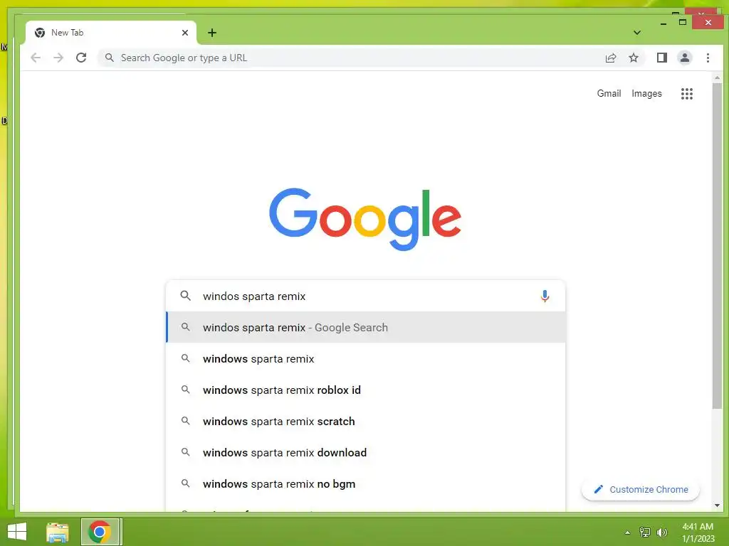Screen dimensions: 729x546
Task: Open the Chrome profile avatar
Action: click(684, 58)
